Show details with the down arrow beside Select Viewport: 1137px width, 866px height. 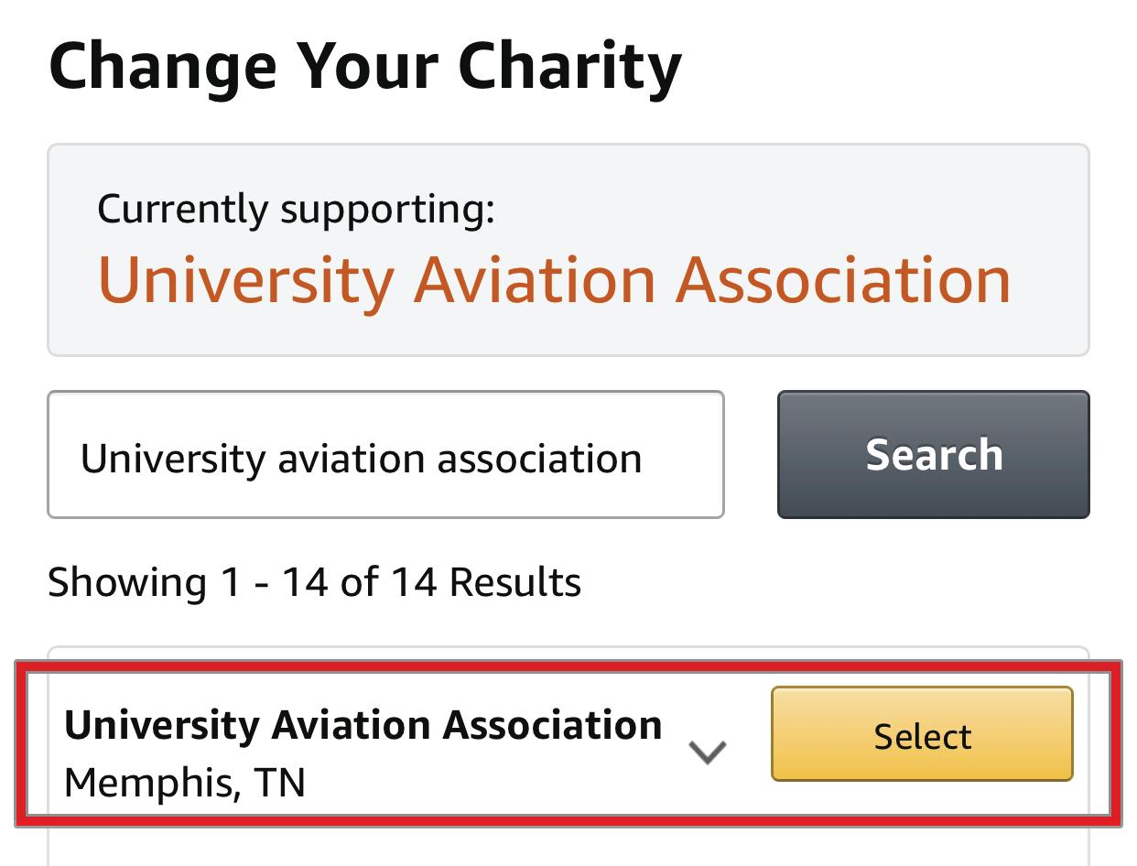coord(707,752)
